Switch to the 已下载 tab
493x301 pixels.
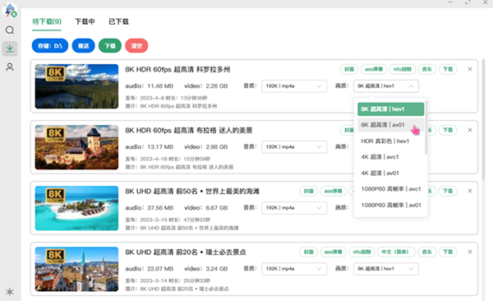click(118, 21)
